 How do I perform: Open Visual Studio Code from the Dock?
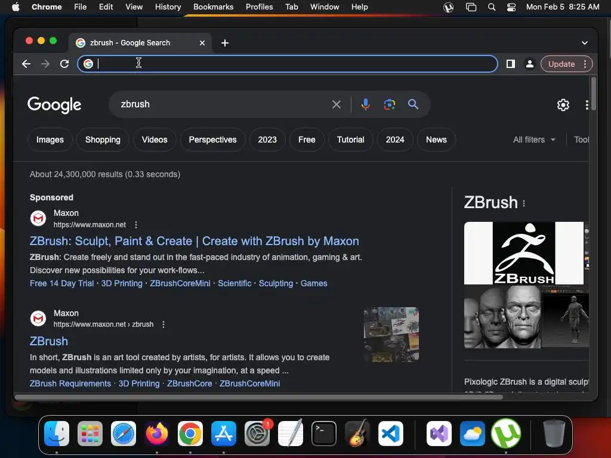pyautogui.click(x=390, y=434)
